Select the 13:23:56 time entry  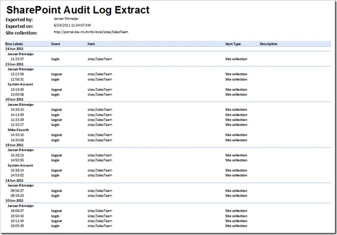17,74
